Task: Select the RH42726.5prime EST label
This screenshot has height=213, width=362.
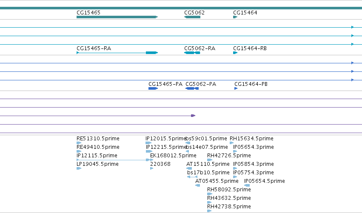Action: pyautogui.click(x=229, y=156)
